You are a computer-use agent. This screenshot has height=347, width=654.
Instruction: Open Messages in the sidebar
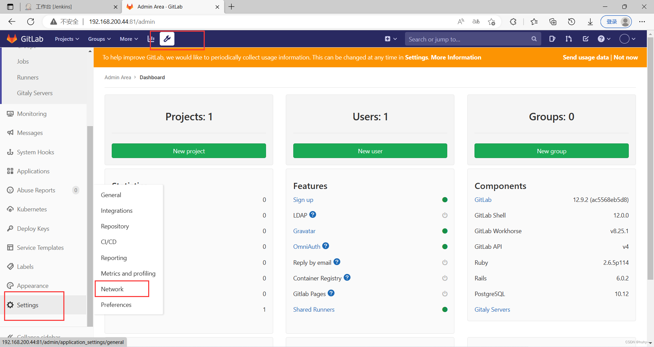(x=30, y=133)
